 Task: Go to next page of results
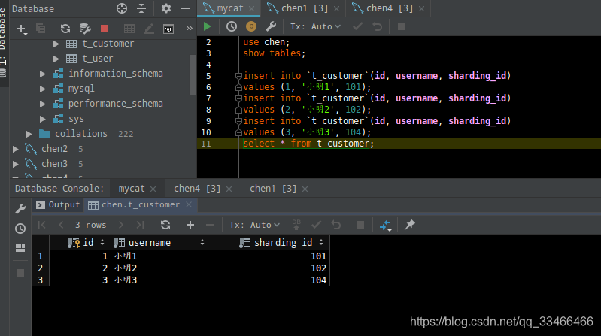(121, 225)
